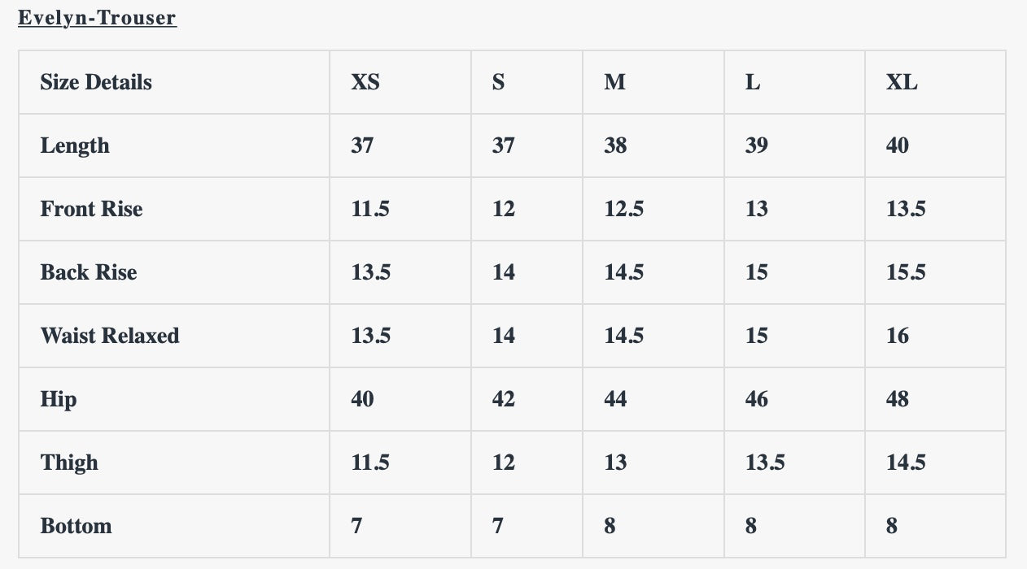Click the M column header

[615, 82]
